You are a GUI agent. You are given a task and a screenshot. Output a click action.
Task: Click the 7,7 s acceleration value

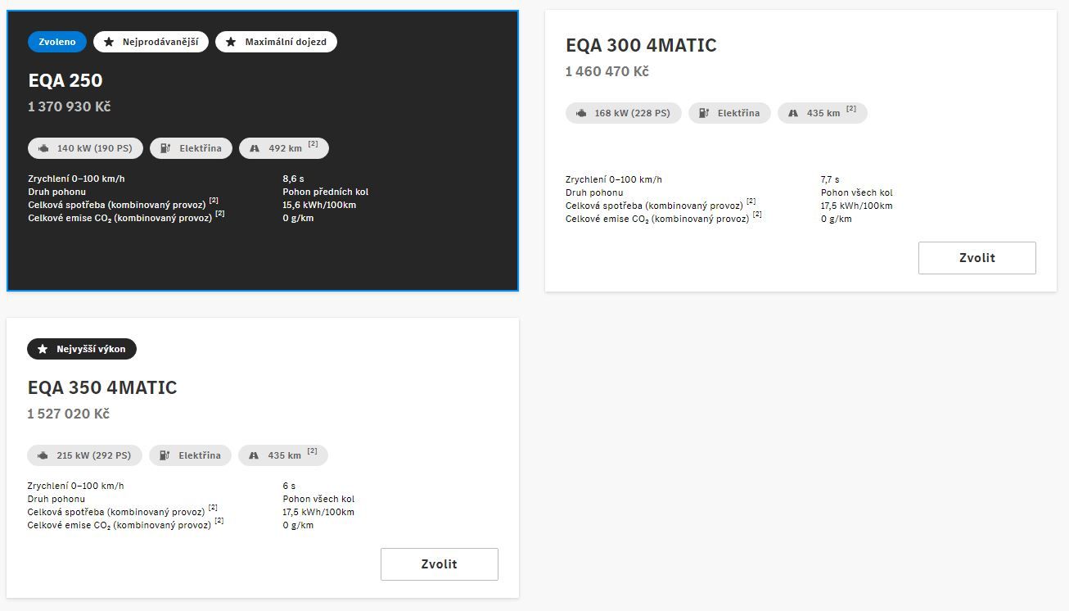pyautogui.click(x=830, y=179)
